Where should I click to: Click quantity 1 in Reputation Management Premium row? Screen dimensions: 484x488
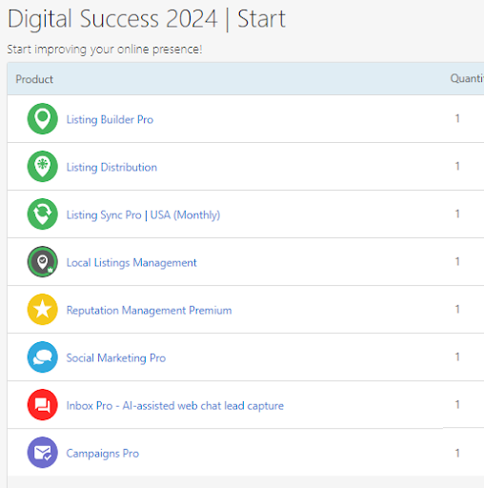pos(457,309)
